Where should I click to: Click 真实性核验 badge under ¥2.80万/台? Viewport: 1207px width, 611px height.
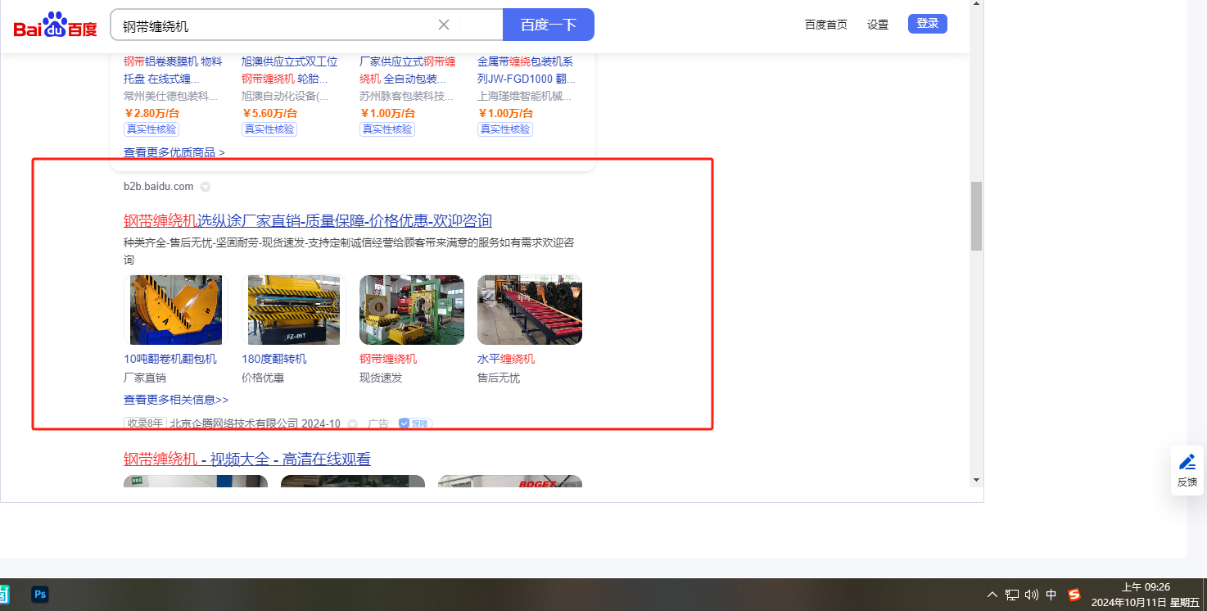point(151,129)
